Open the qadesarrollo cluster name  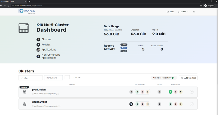click(x=40, y=102)
